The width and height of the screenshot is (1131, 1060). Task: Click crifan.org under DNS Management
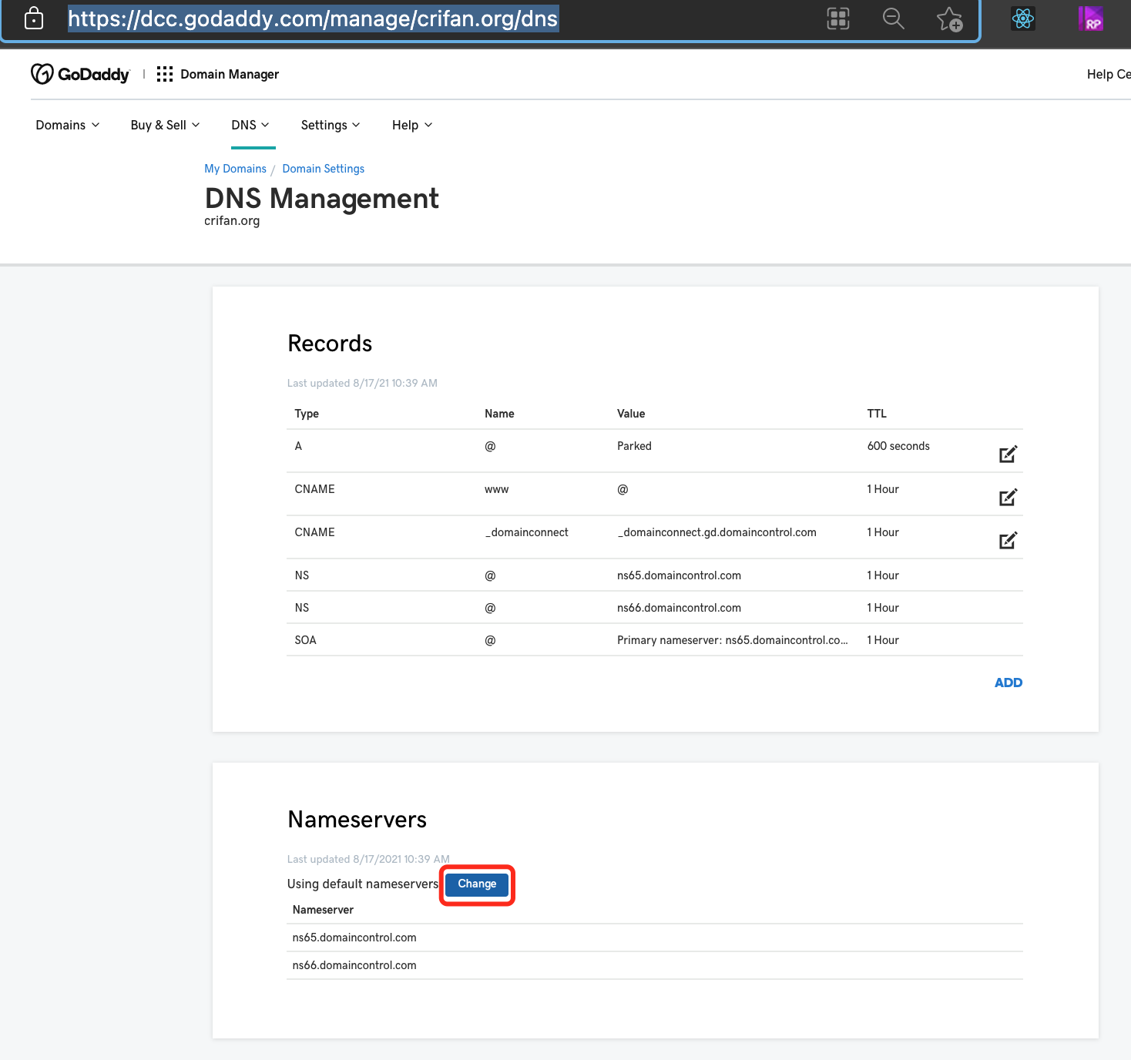232,220
